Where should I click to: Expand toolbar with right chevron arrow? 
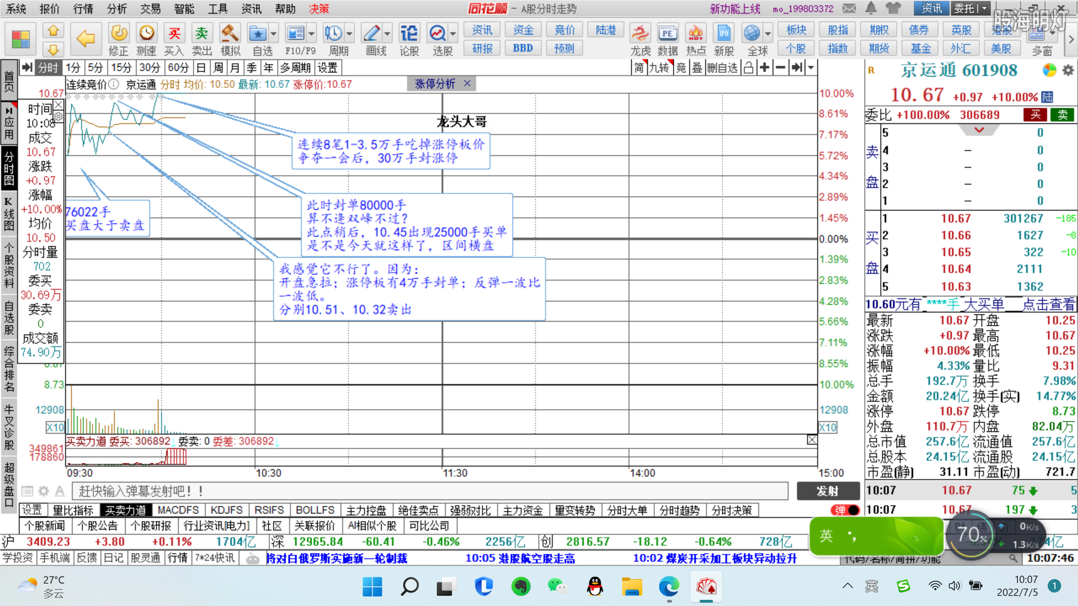[1071, 39]
